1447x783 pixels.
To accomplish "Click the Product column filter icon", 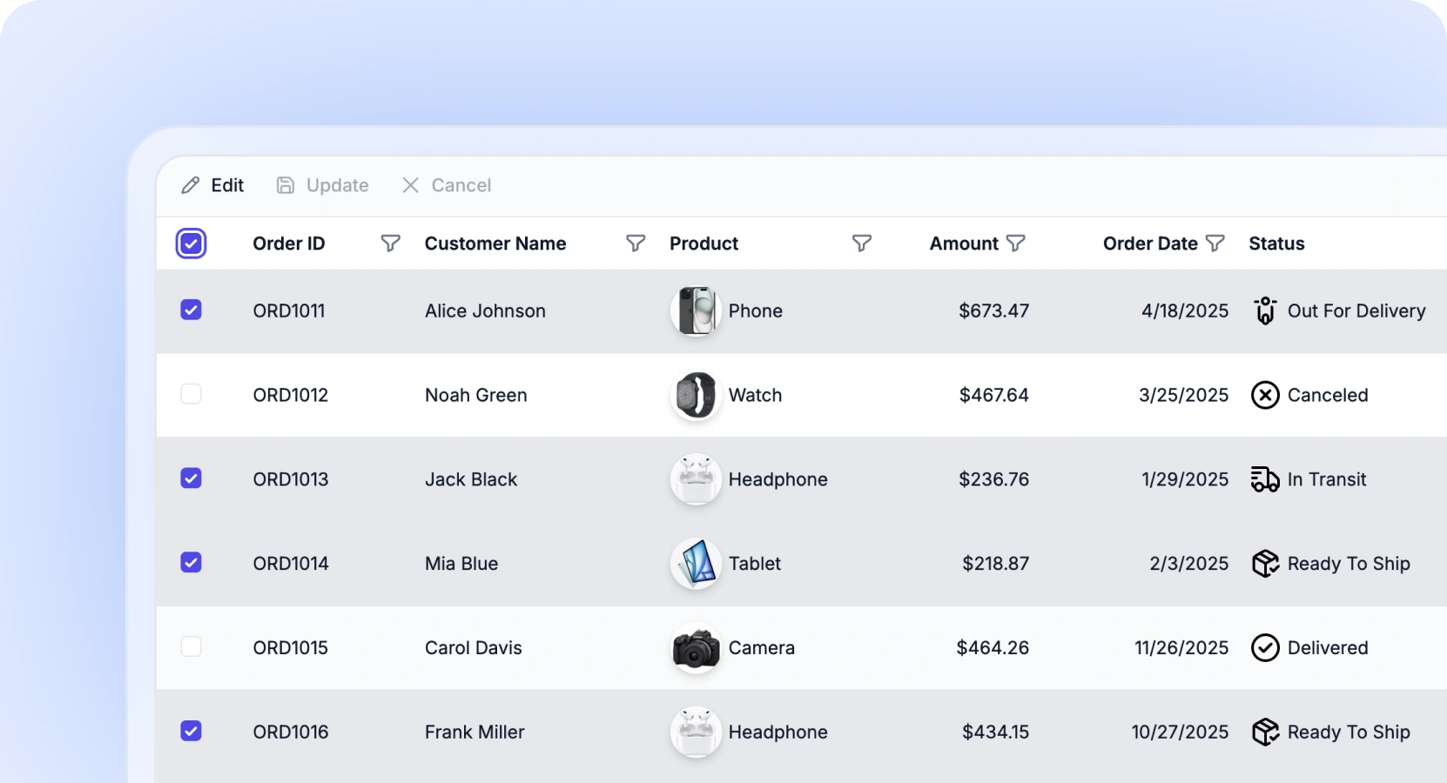I will tap(861, 244).
